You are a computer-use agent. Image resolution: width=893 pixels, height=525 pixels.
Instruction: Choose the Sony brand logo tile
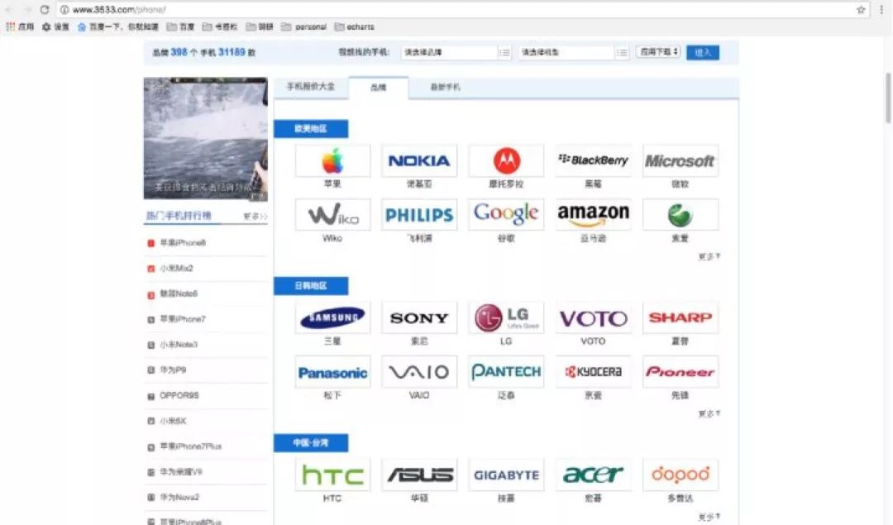coord(419,317)
